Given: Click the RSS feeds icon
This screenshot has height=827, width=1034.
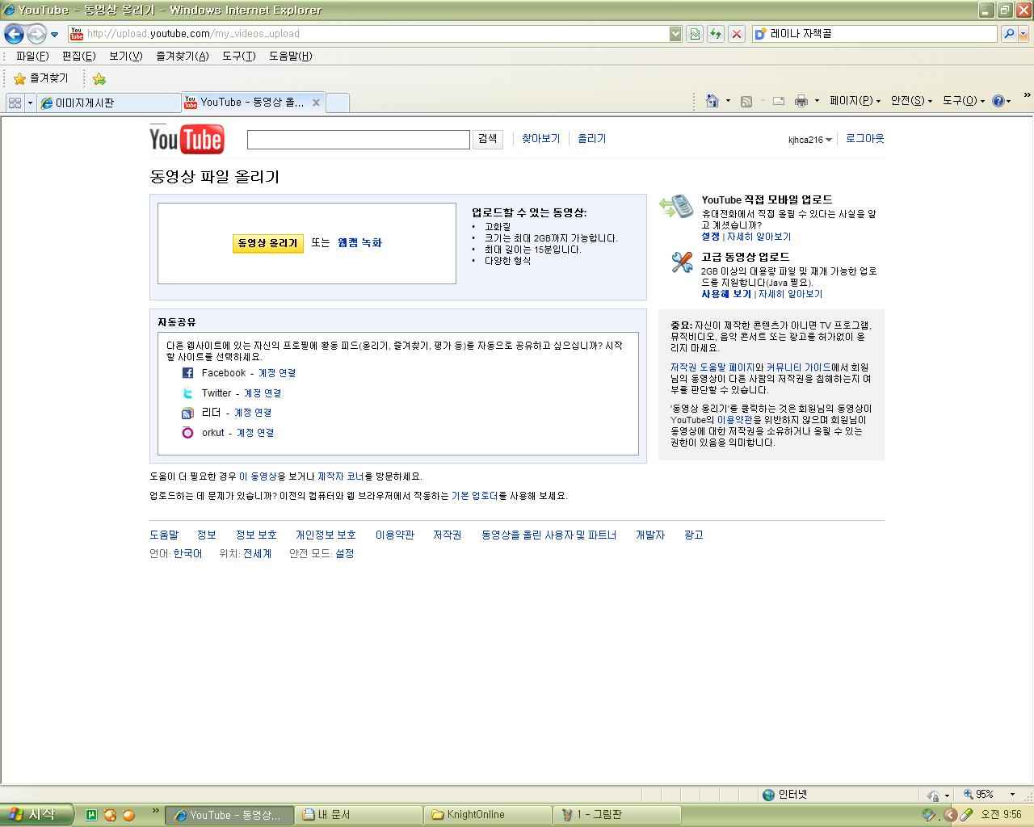Looking at the screenshot, I should point(746,101).
